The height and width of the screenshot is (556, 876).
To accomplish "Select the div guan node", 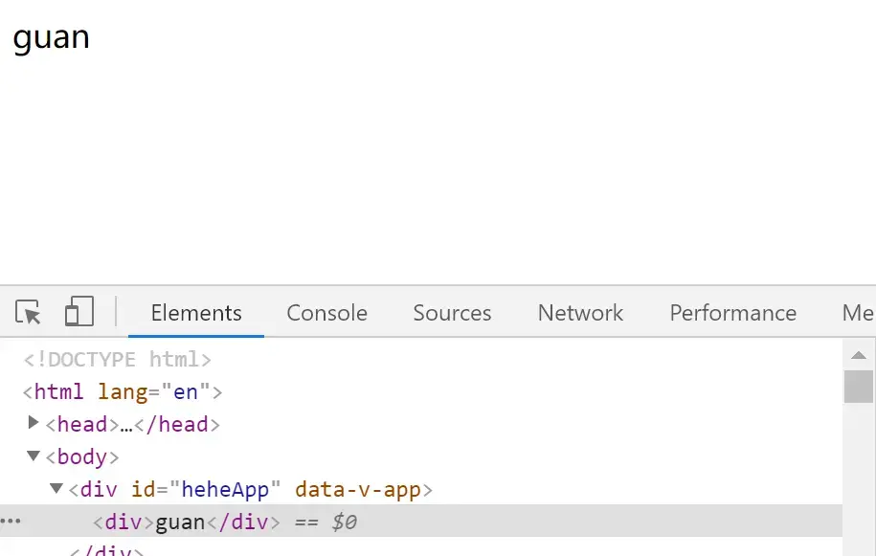I will (x=187, y=522).
